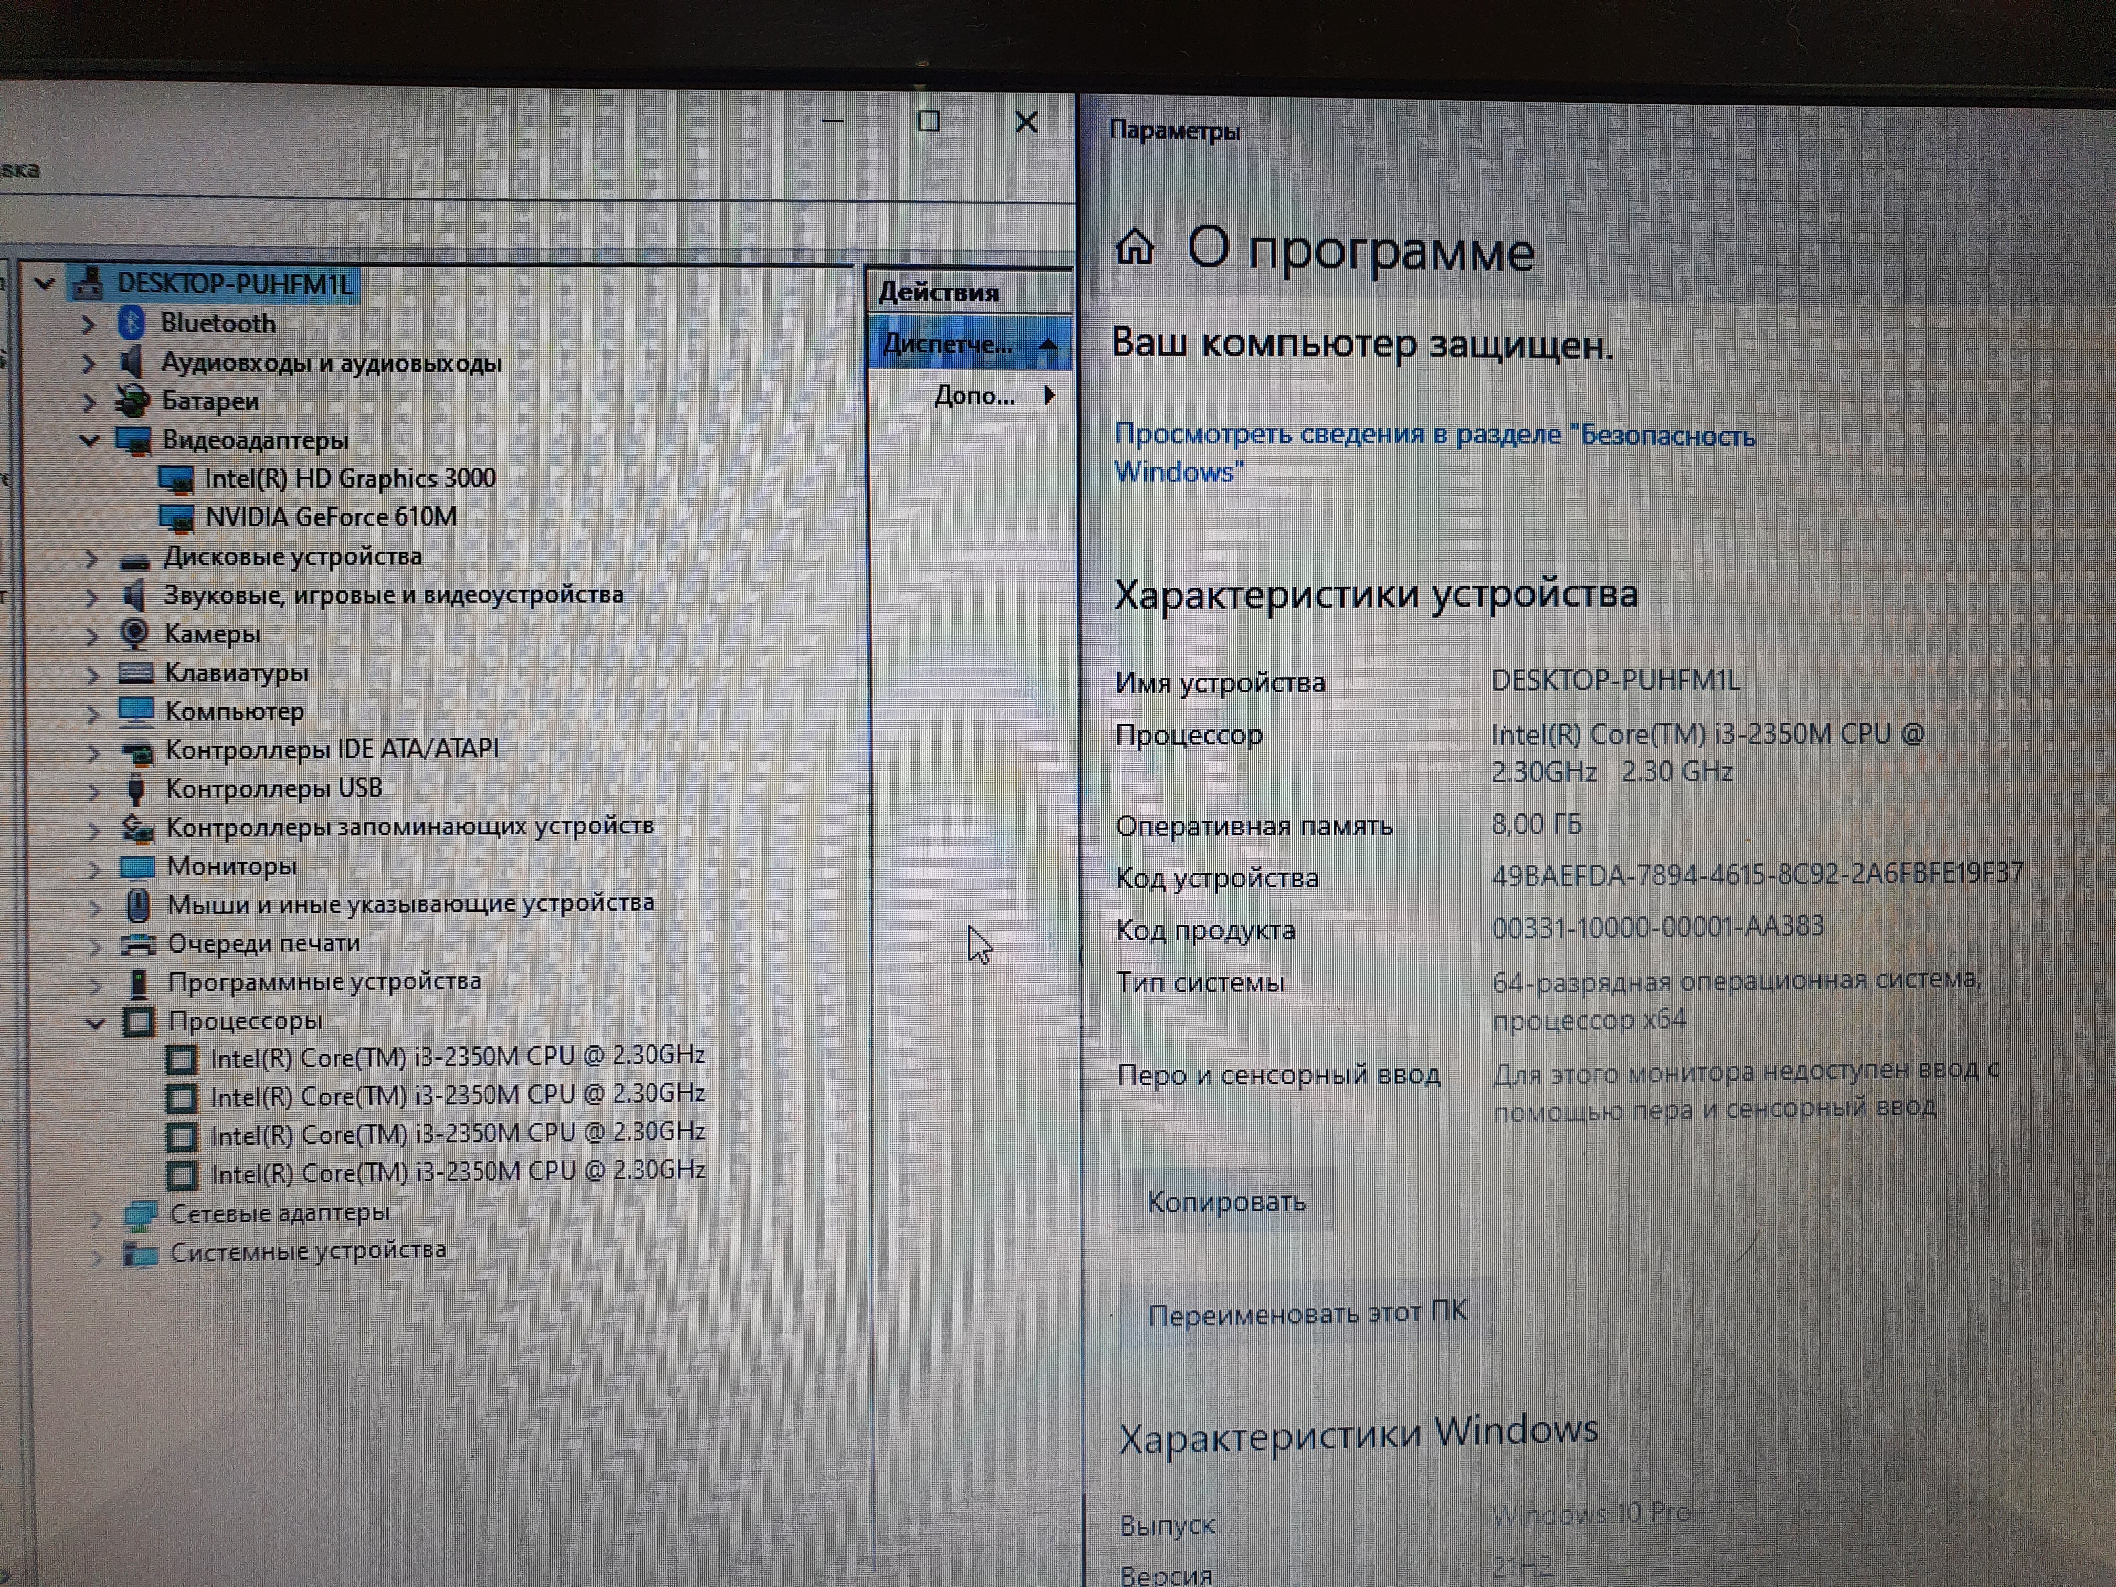
Task: Click the Bluetooth category icon
Action: 131,323
